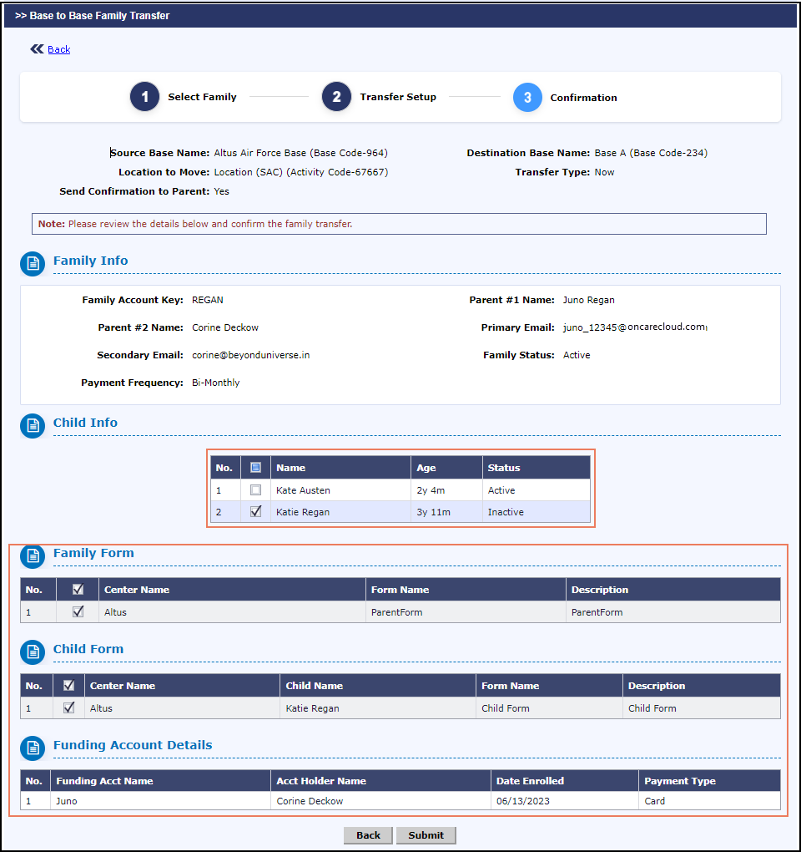801x852 pixels.
Task: Submit the family transfer
Action: pos(426,835)
